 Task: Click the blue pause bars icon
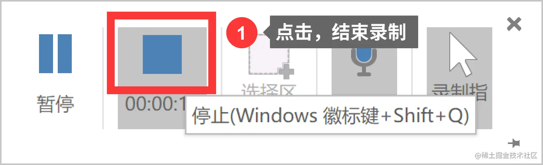[55, 54]
